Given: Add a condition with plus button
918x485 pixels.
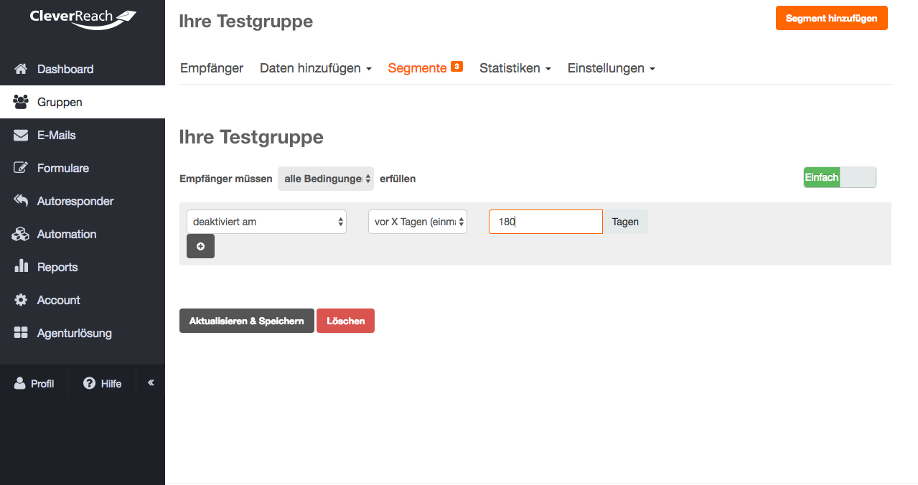Looking at the screenshot, I should pos(200,246).
